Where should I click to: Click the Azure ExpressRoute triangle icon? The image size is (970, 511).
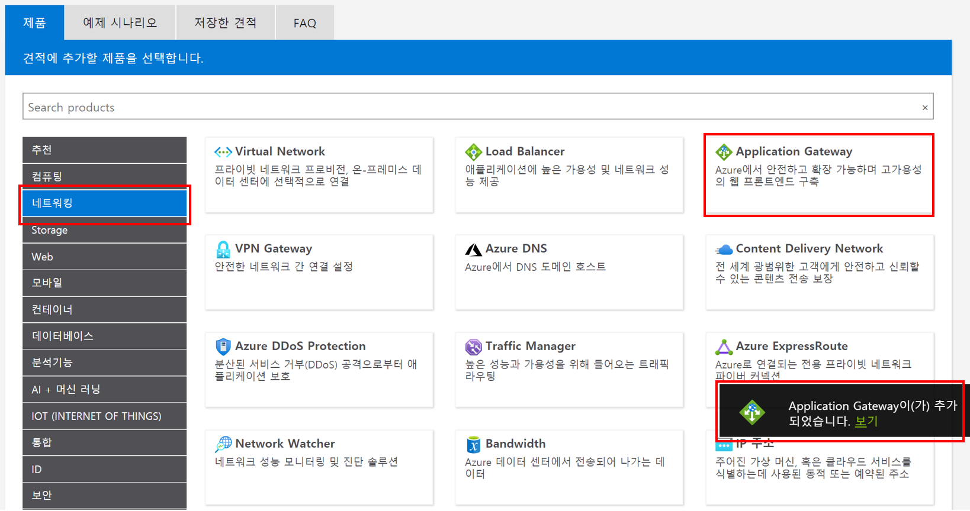pos(724,347)
